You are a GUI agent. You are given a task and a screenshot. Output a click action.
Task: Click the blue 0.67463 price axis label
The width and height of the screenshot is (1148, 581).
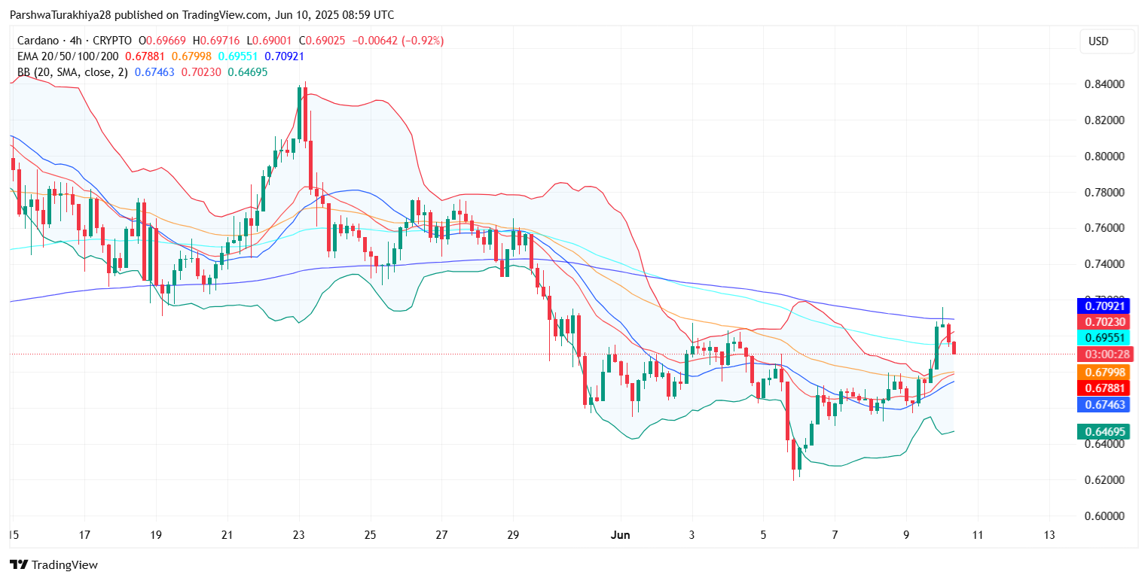pos(1105,405)
